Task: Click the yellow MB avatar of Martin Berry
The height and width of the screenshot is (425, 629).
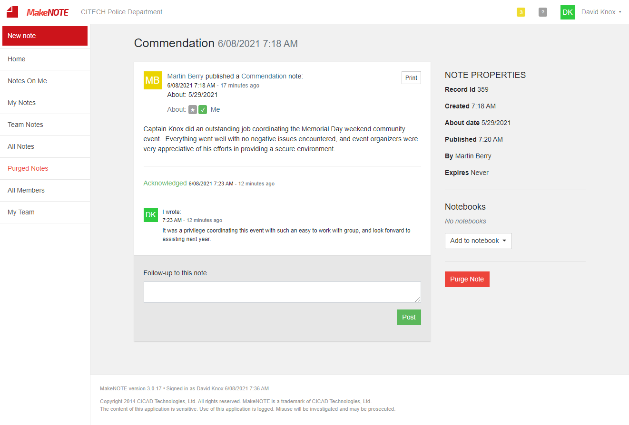Action: (x=153, y=80)
